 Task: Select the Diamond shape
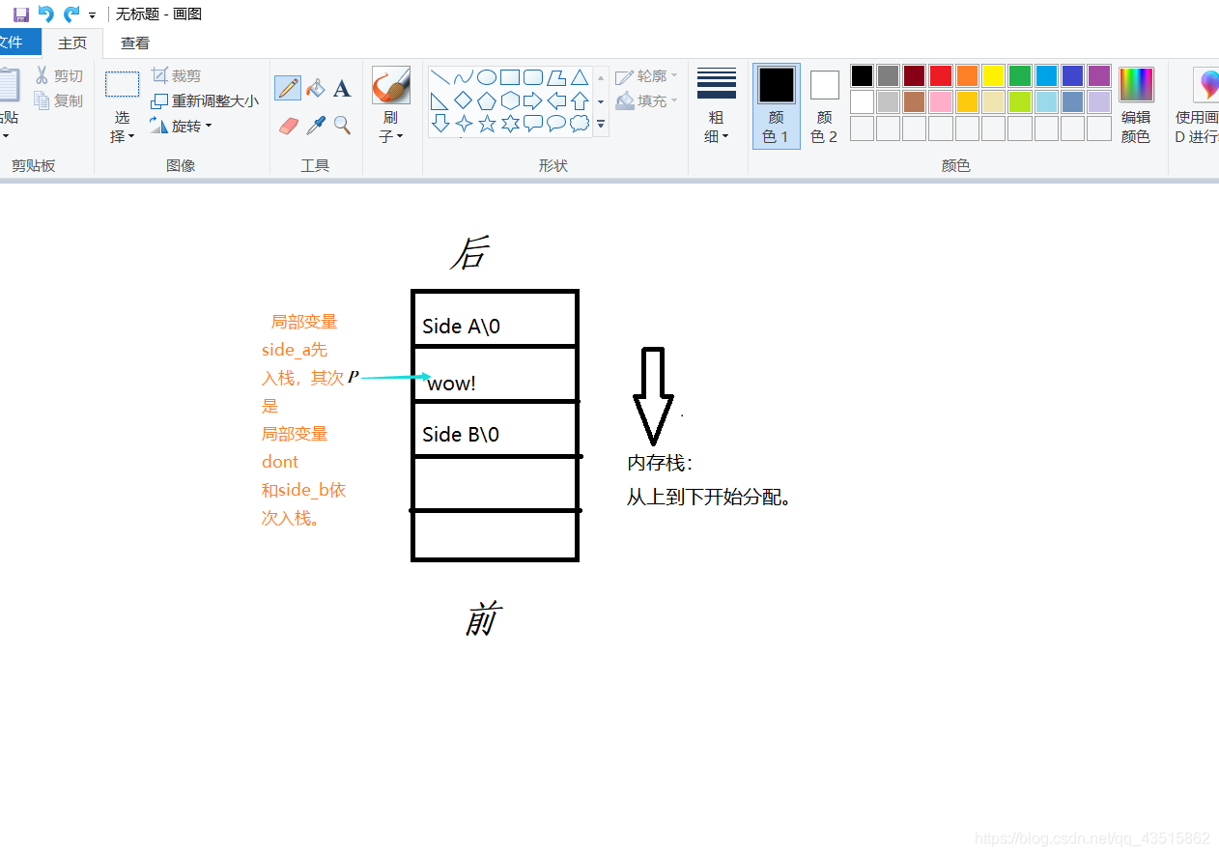[x=464, y=100]
